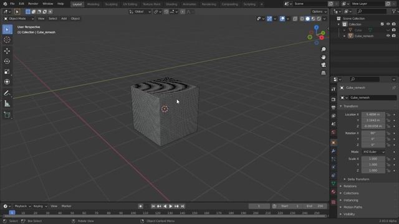399x224 pixels.
Task: Open the XYZ Euler rotation mode dropdown
Action: 373,152
